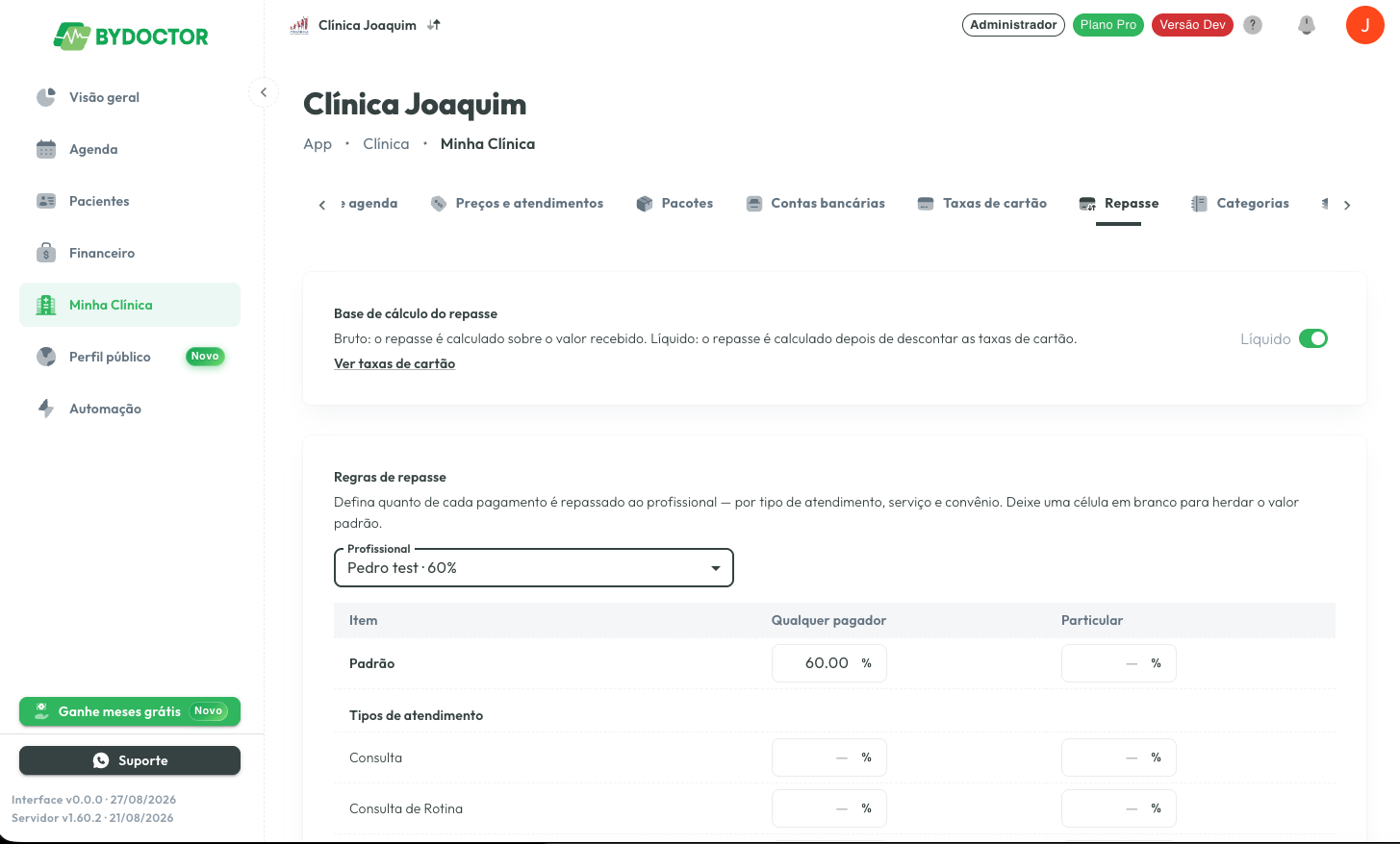Click the ByDoctor logo
The height and width of the screenshot is (844, 1400).
tap(131, 37)
